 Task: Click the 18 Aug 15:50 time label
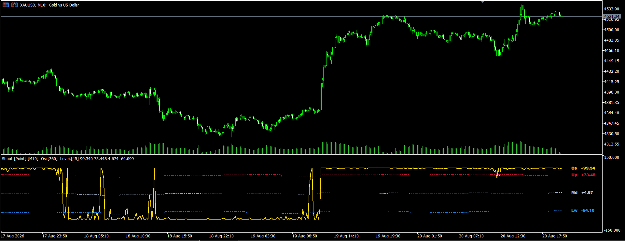pyautogui.click(x=180, y=236)
